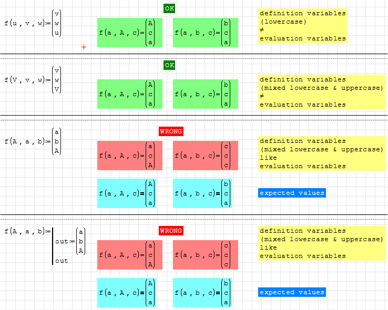The width and height of the screenshot is (388, 310).
Task: Click the upper blue expected values label
Action: 292,193
